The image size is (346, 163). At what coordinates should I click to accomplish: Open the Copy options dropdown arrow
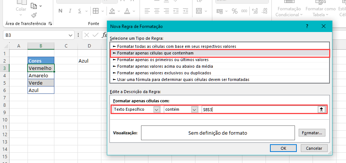(40, 6)
